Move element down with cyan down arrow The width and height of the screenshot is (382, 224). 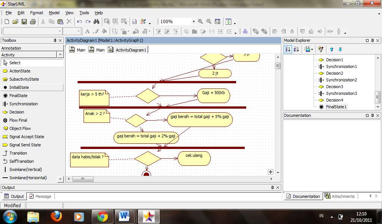click(340, 50)
